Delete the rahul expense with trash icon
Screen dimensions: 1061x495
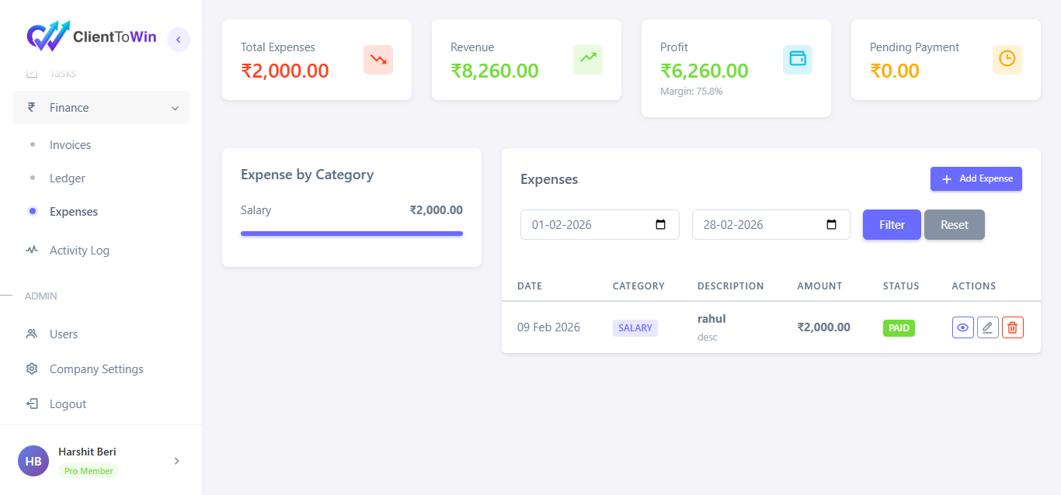[x=1012, y=327]
